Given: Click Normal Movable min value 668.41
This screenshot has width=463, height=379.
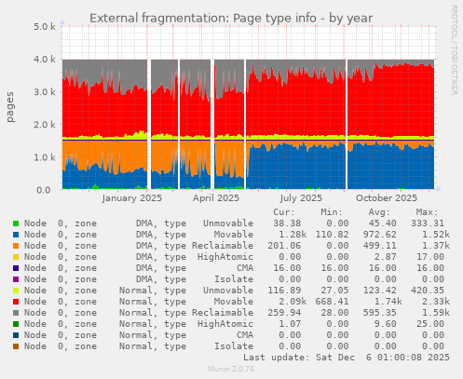Looking at the screenshot, I should click(332, 302).
